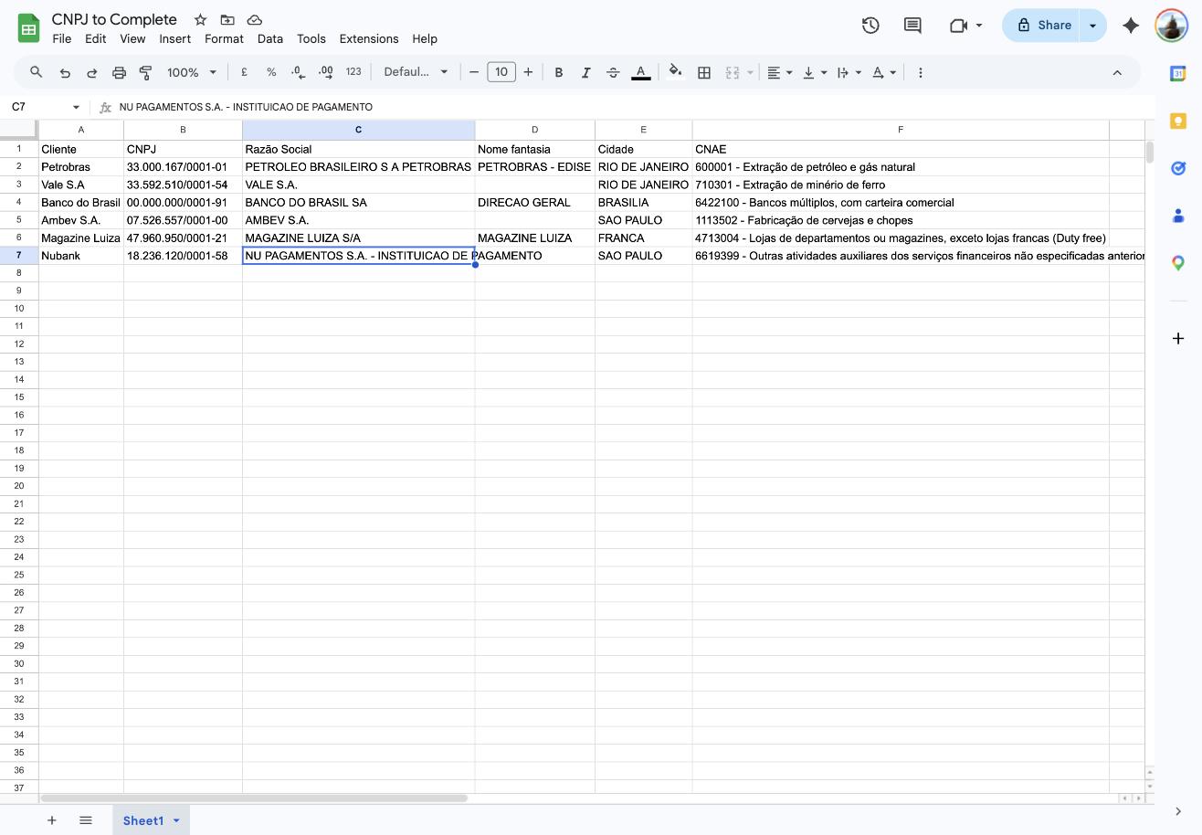Open Google Calendar in side panel
The height and width of the screenshot is (835, 1202).
(1178, 73)
